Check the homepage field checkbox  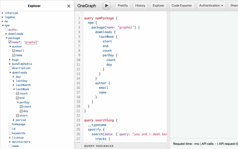(x=10, y=124)
